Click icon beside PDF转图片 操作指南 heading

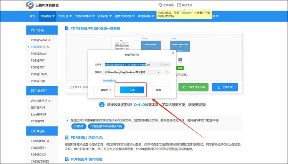[67, 159]
